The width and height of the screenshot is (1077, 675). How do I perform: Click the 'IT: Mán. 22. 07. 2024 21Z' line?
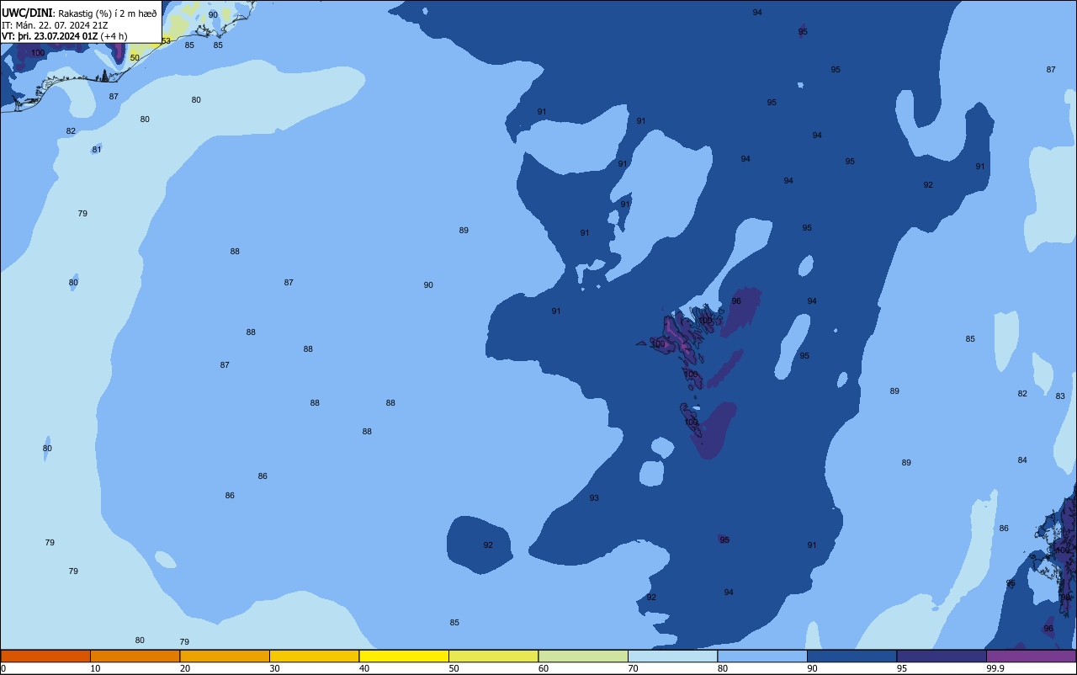click(x=55, y=25)
